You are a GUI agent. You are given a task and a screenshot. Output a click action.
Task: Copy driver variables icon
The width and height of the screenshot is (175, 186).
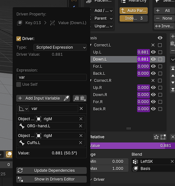[x=76, y=99]
